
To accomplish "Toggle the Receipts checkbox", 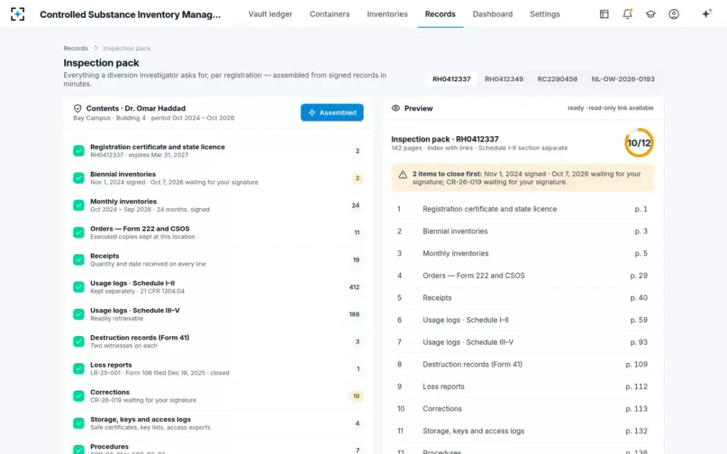I will (x=79, y=260).
